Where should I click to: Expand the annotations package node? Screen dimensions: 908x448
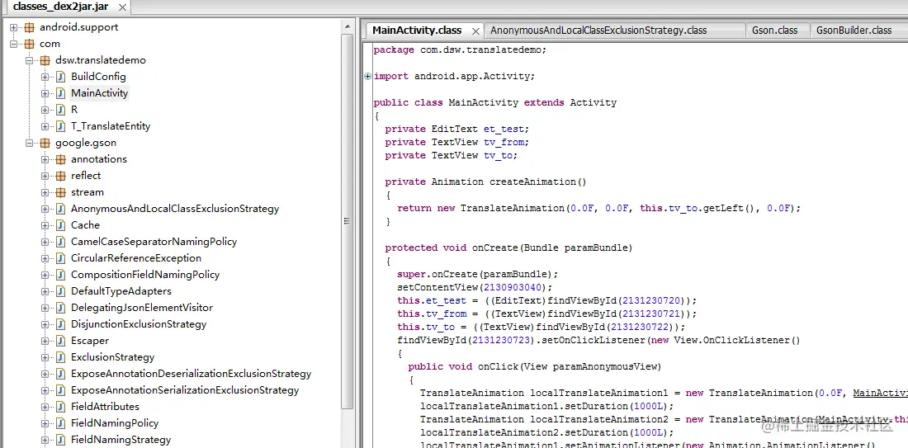coord(45,159)
